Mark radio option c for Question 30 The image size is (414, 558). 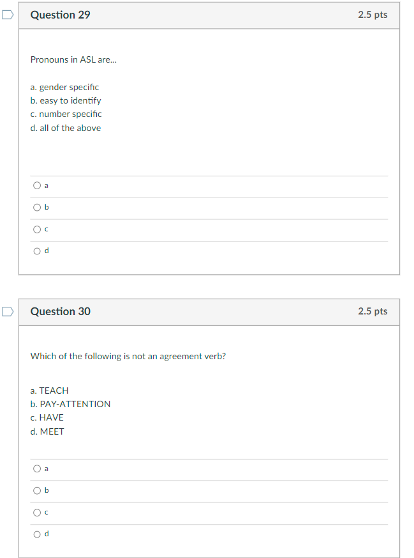[x=37, y=513]
